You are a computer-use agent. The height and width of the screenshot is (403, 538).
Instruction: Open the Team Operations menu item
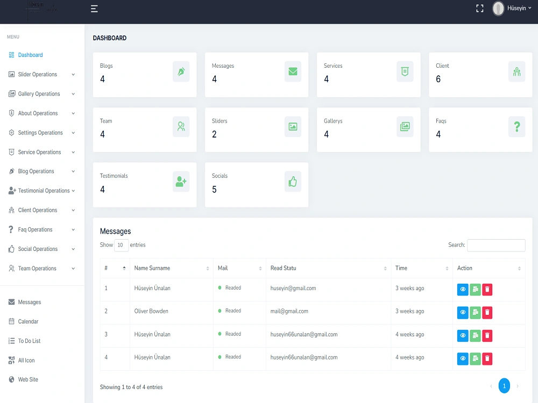point(42,269)
